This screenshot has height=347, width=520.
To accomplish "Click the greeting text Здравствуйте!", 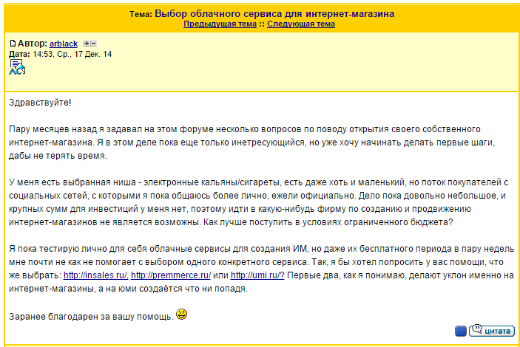I will click(40, 103).
